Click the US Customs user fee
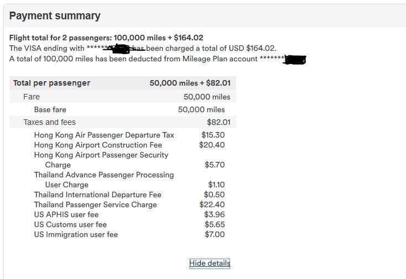The image size is (406, 279). pyautogui.click(x=70, y=224)
